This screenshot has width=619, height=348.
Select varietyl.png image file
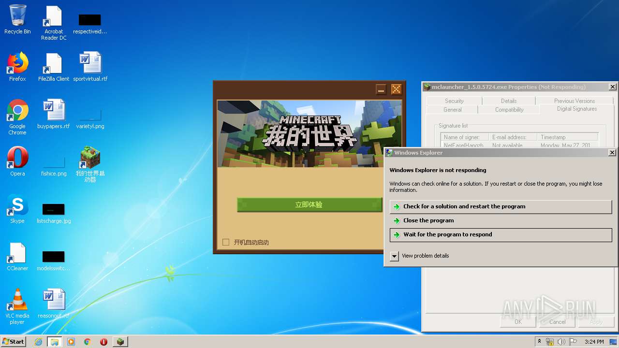click(x=90, y=120)
